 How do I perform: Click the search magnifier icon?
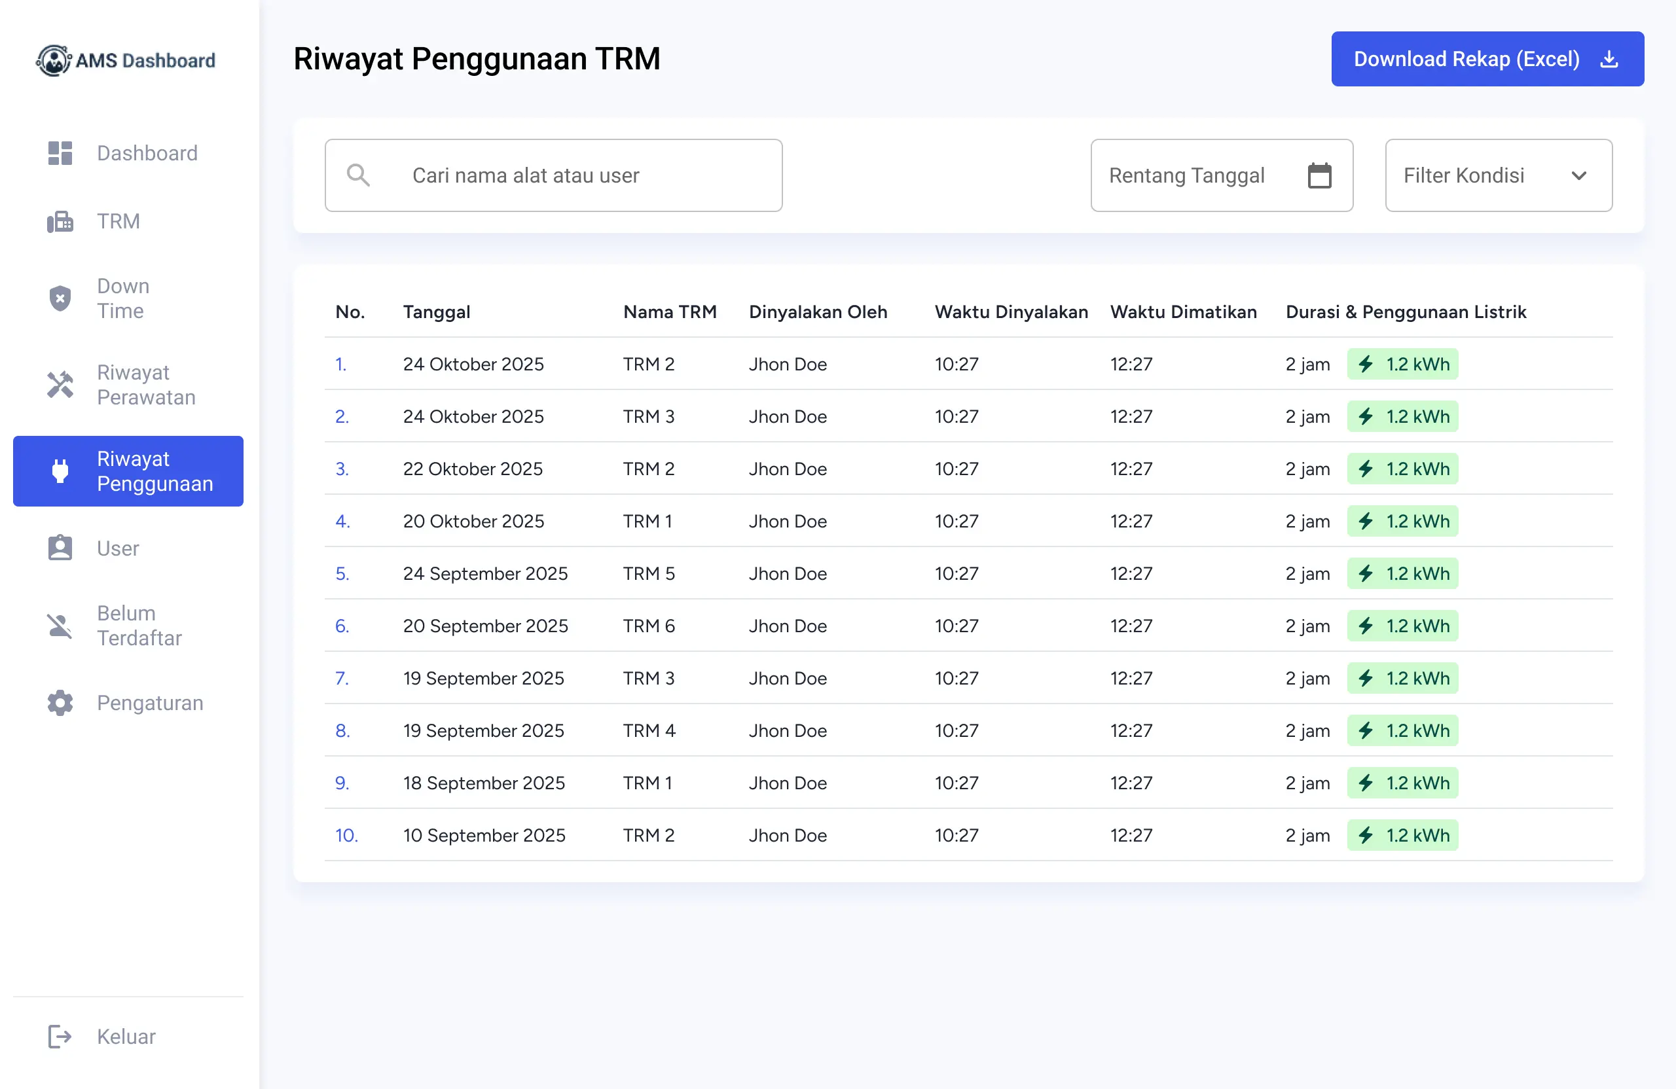(358, 175)
